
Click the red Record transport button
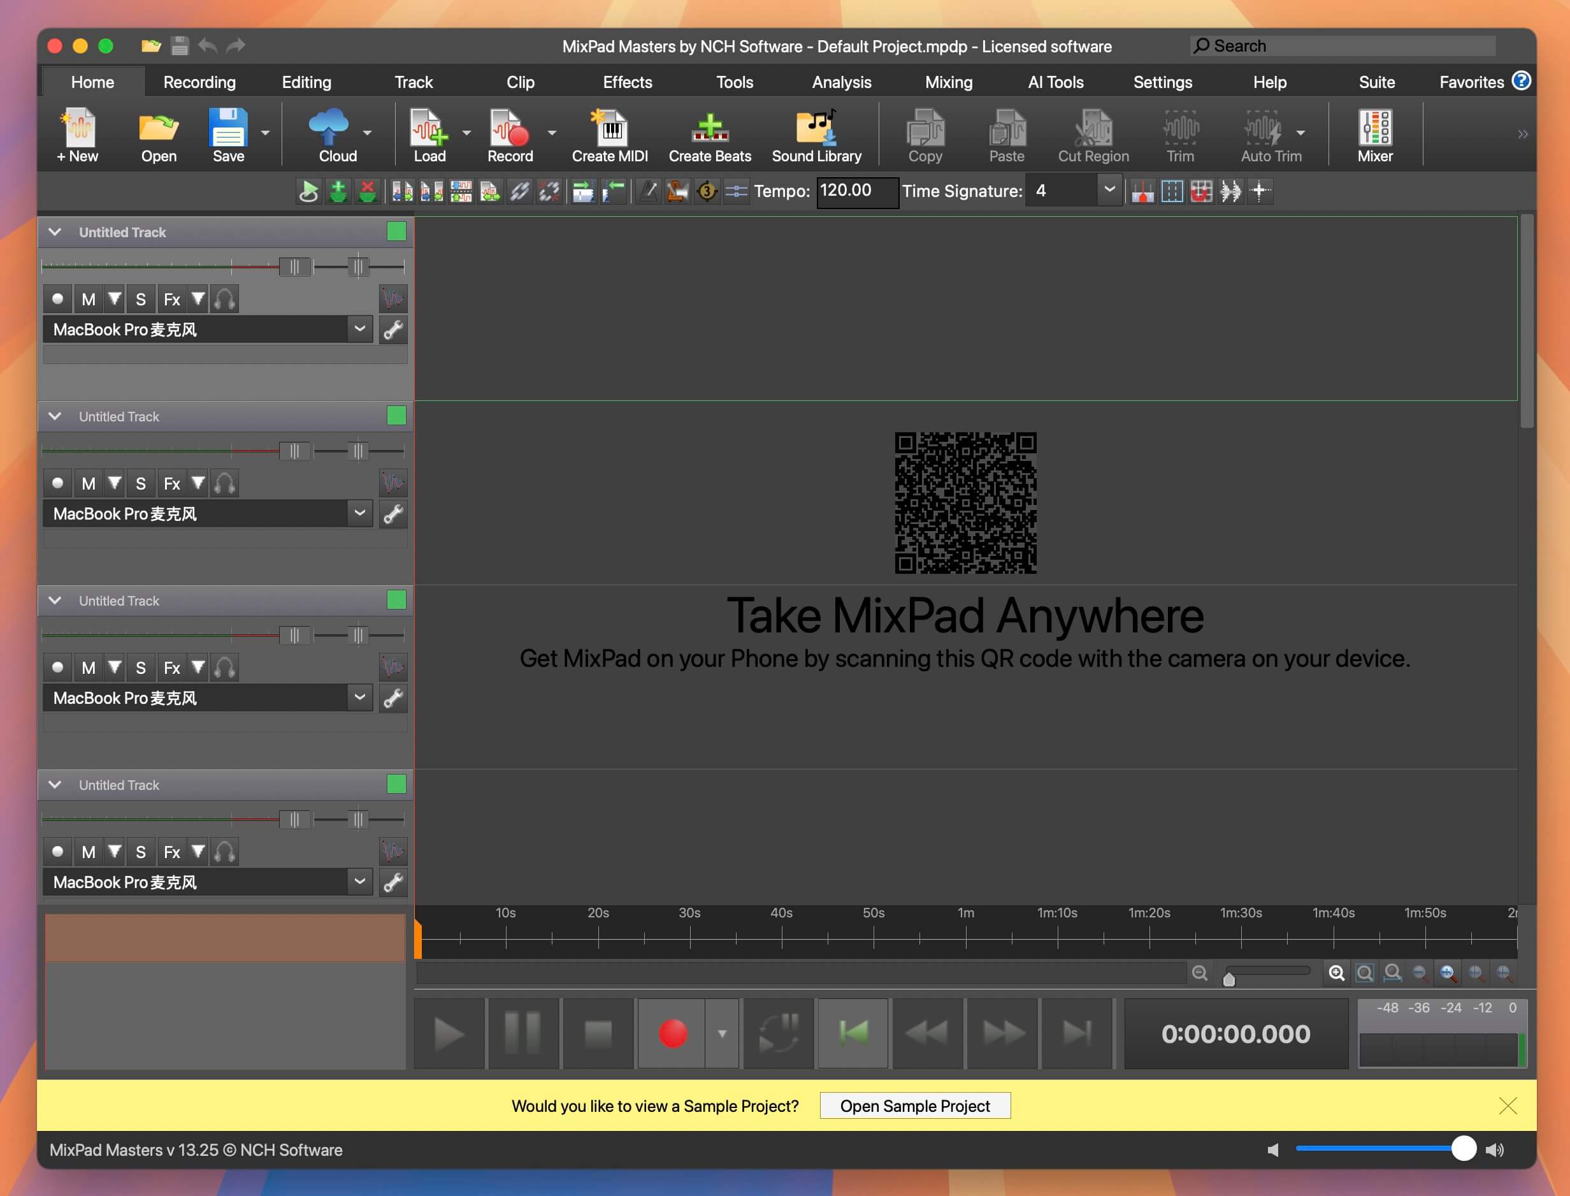pos(672,1033)
